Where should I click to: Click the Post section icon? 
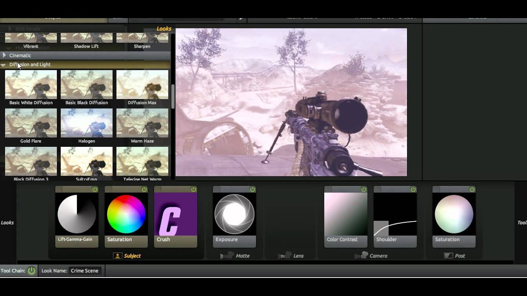coord(448,256)
